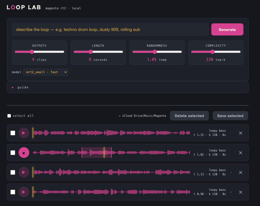Open the model dropdown mrt2_small fast
Screen dimensions: 260x206
coord(46,72)
